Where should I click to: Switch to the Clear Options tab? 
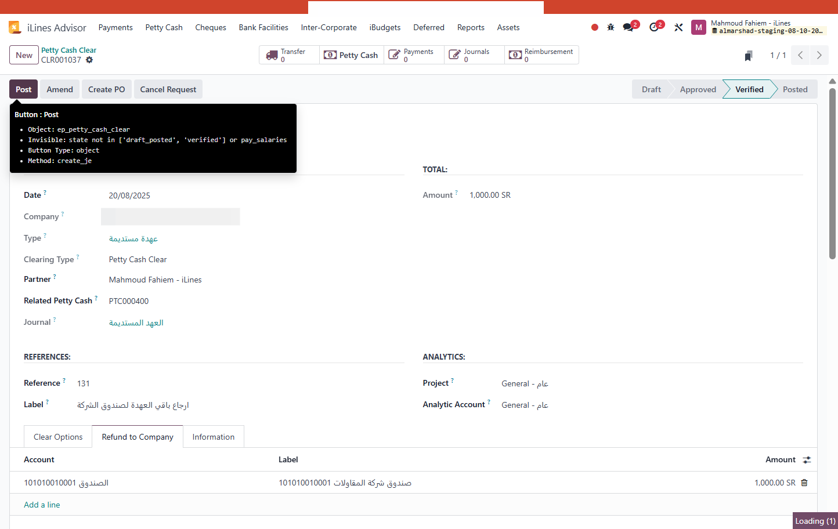58,437
